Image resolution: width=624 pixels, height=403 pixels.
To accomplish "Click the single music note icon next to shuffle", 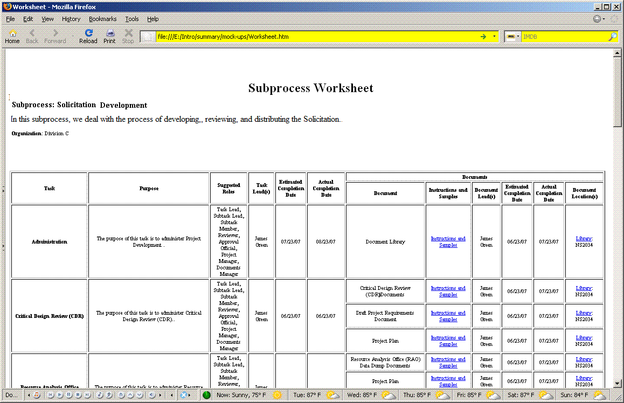I will coord(100,395).
